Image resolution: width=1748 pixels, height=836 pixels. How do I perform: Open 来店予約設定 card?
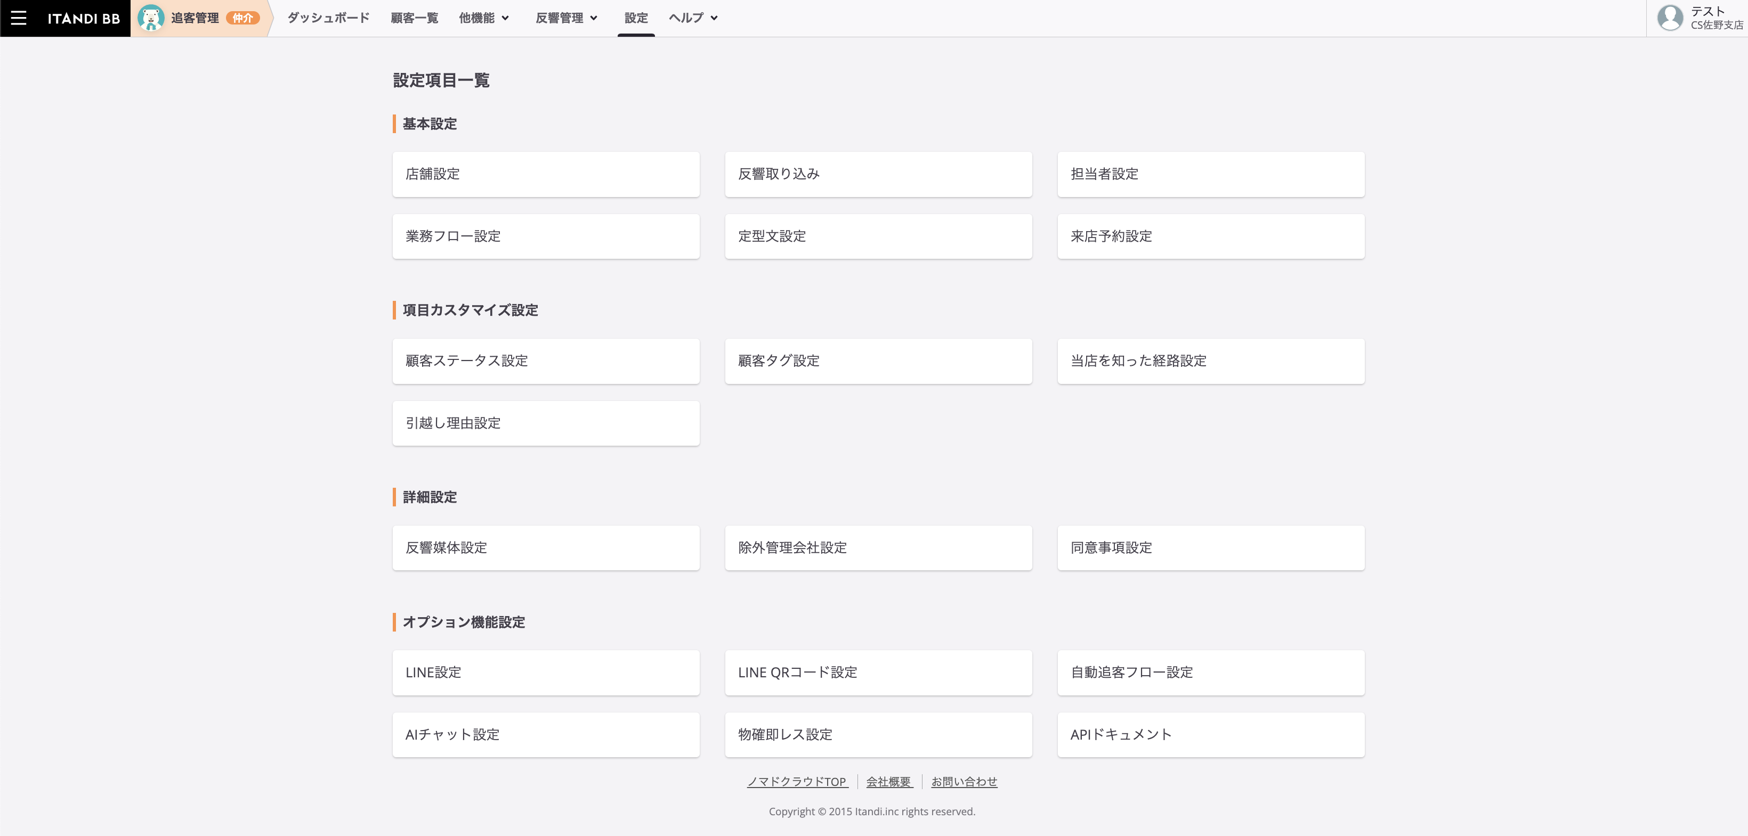pos(1211,236)
